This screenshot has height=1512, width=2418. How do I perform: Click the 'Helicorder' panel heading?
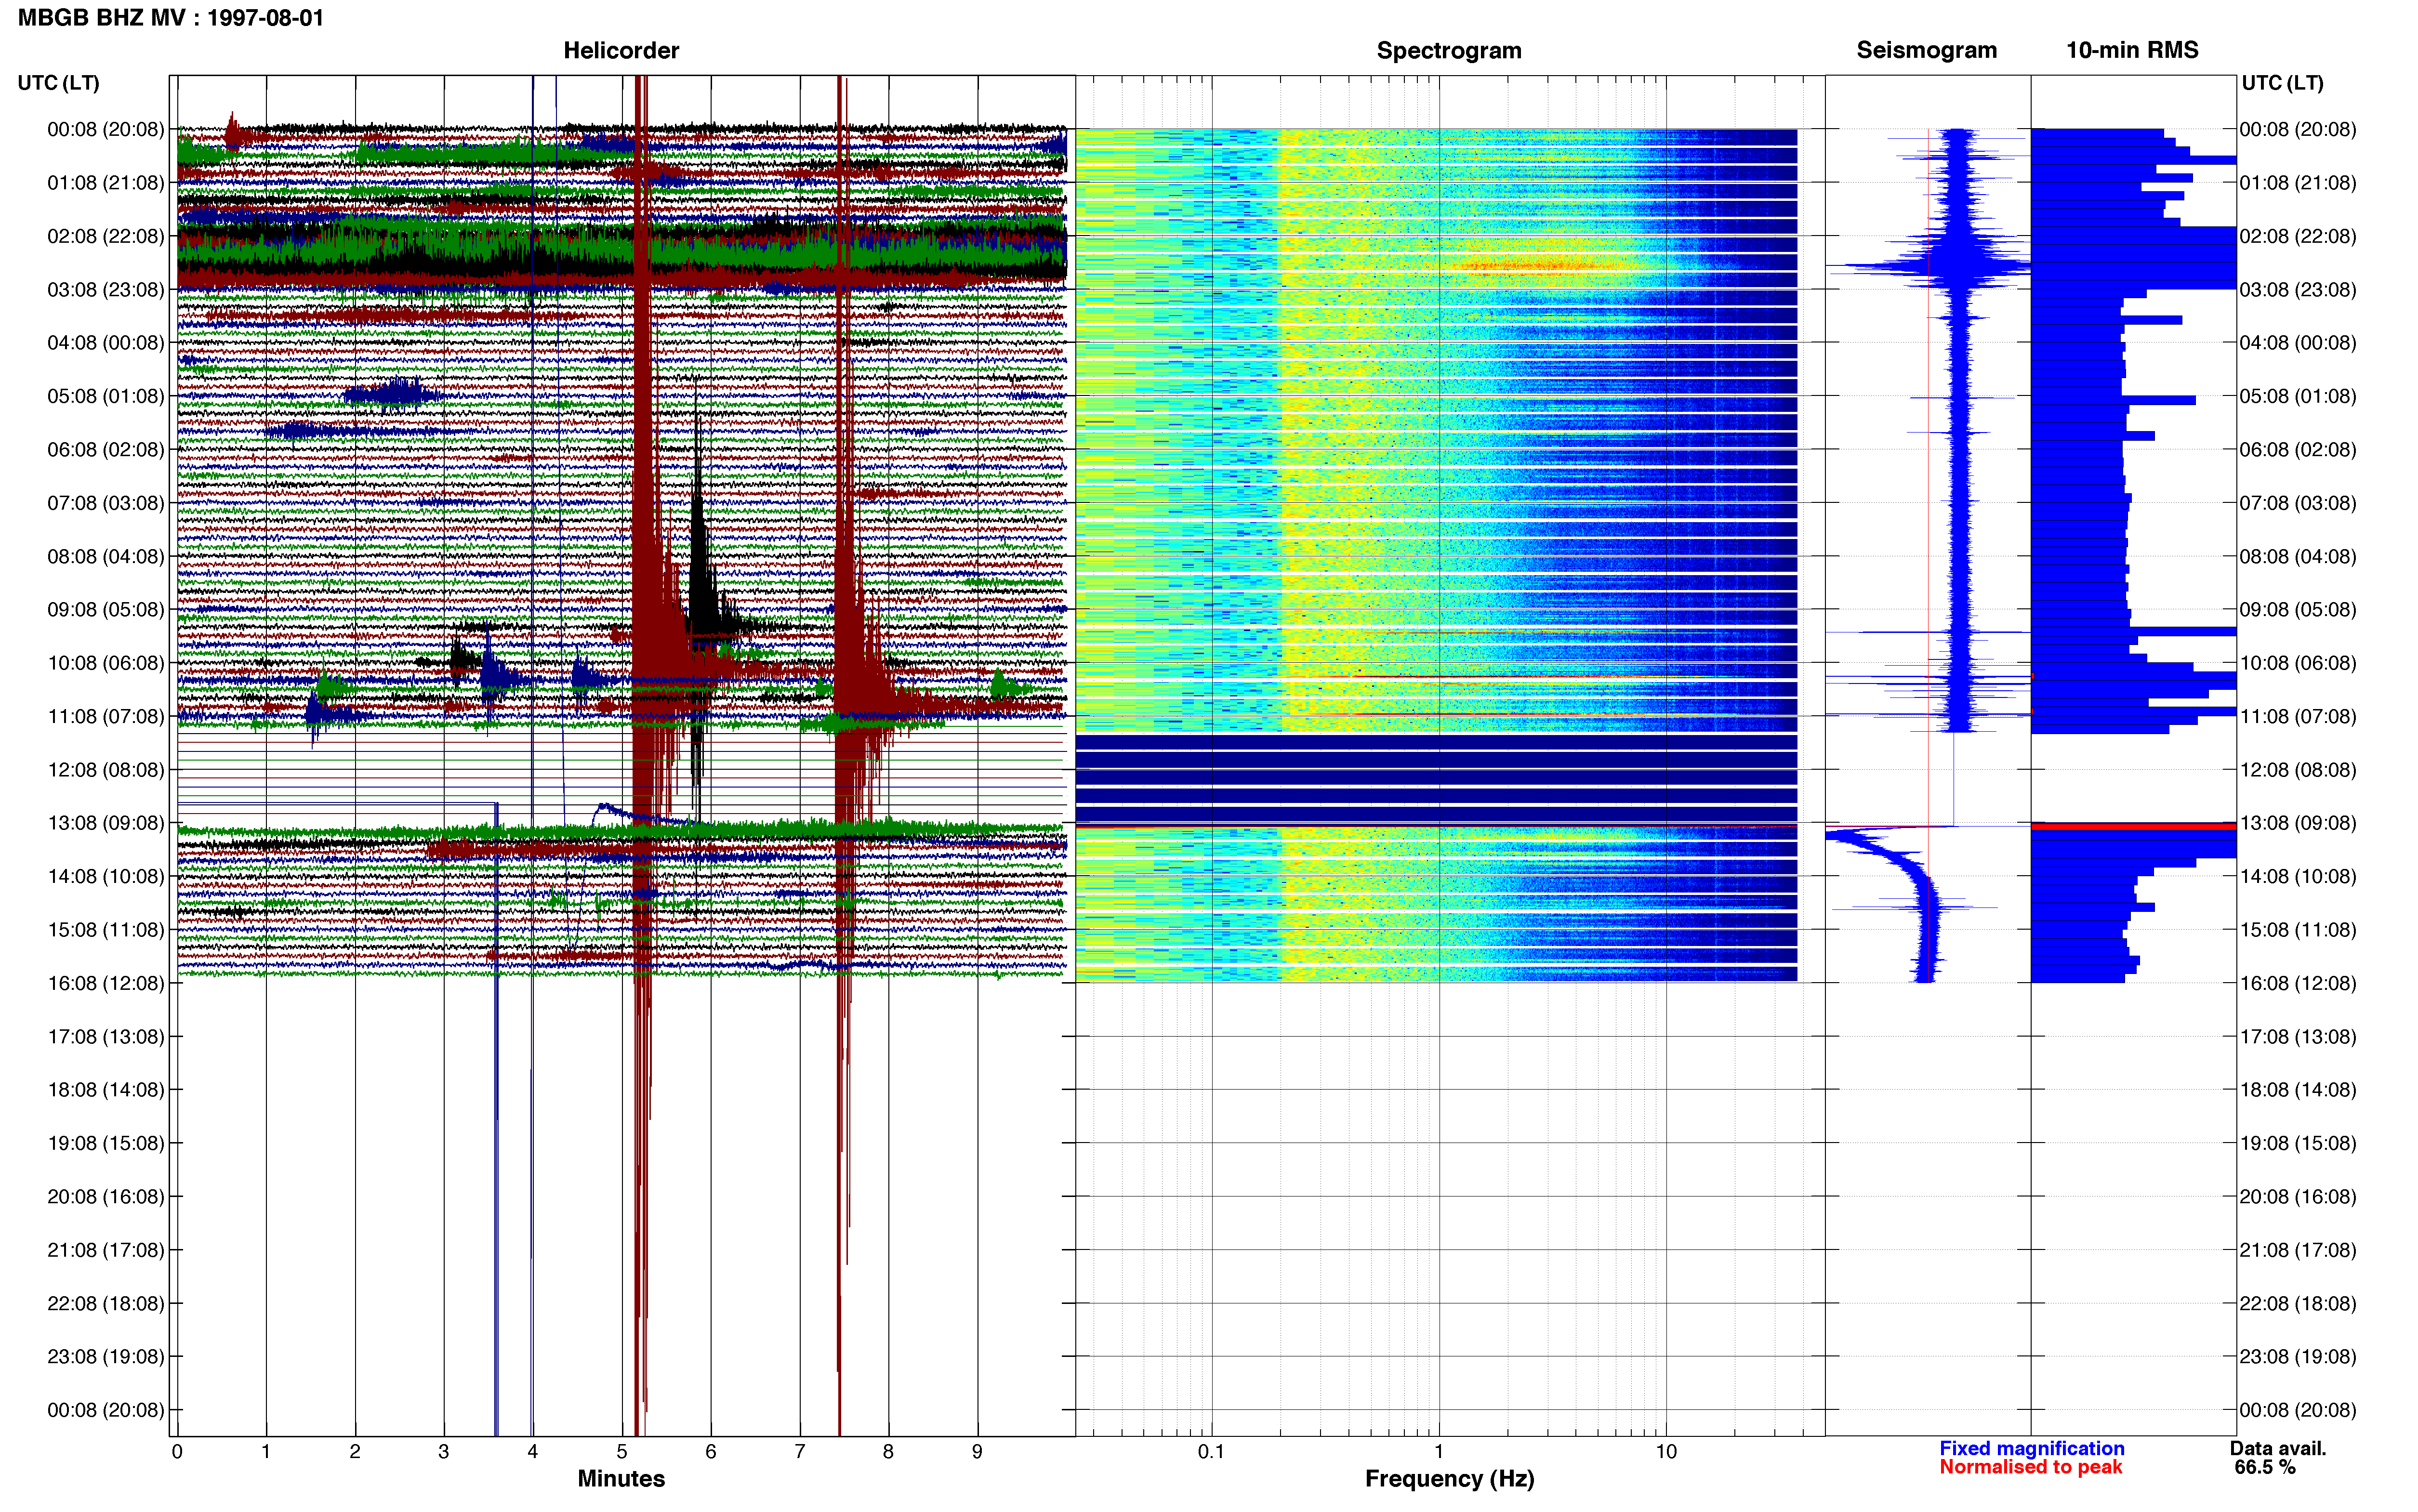coord(621,50)
